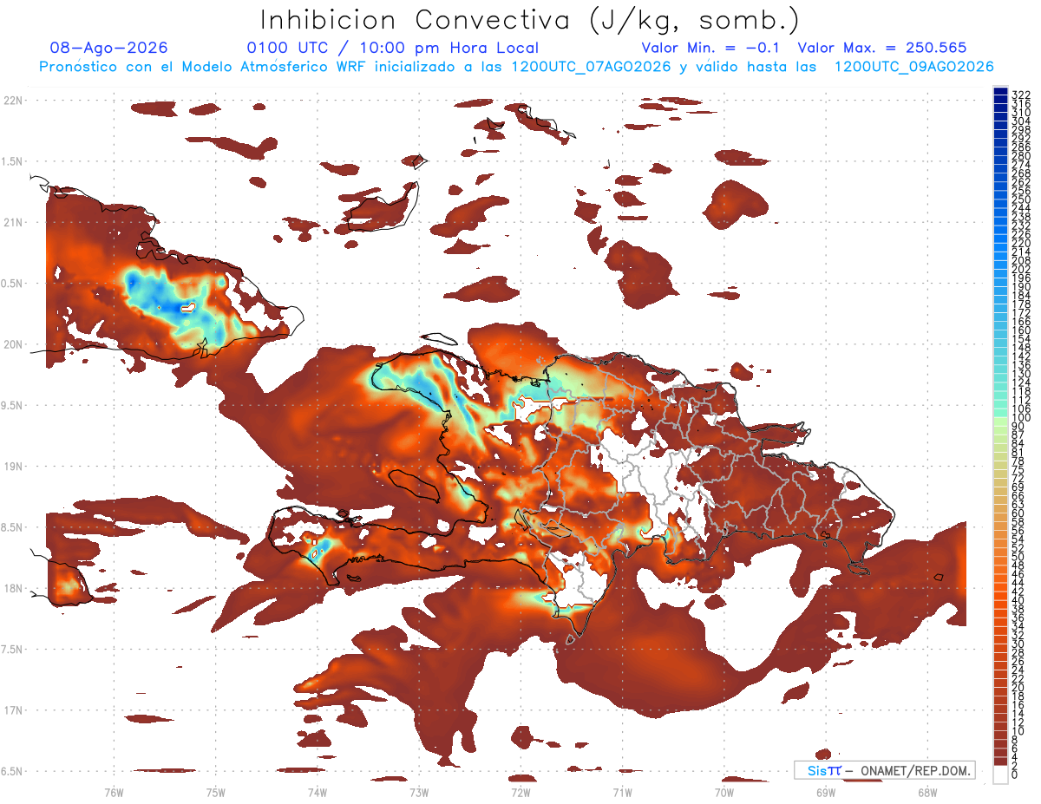
Task: Click the '22N' latitude label
Action: click(13, 100)
